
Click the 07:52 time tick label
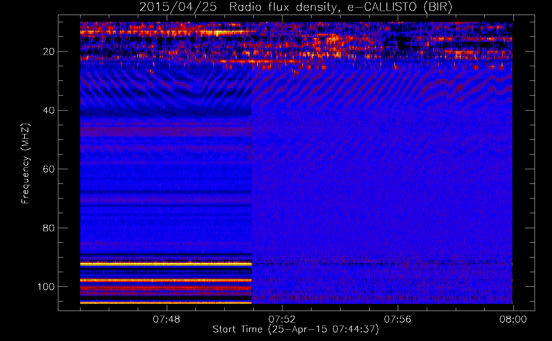[282, 320]
